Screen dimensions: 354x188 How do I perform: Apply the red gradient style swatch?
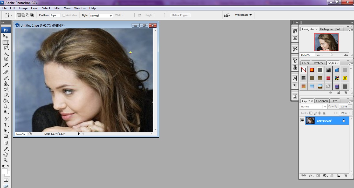pyautogui.click(x=312, y=70)
